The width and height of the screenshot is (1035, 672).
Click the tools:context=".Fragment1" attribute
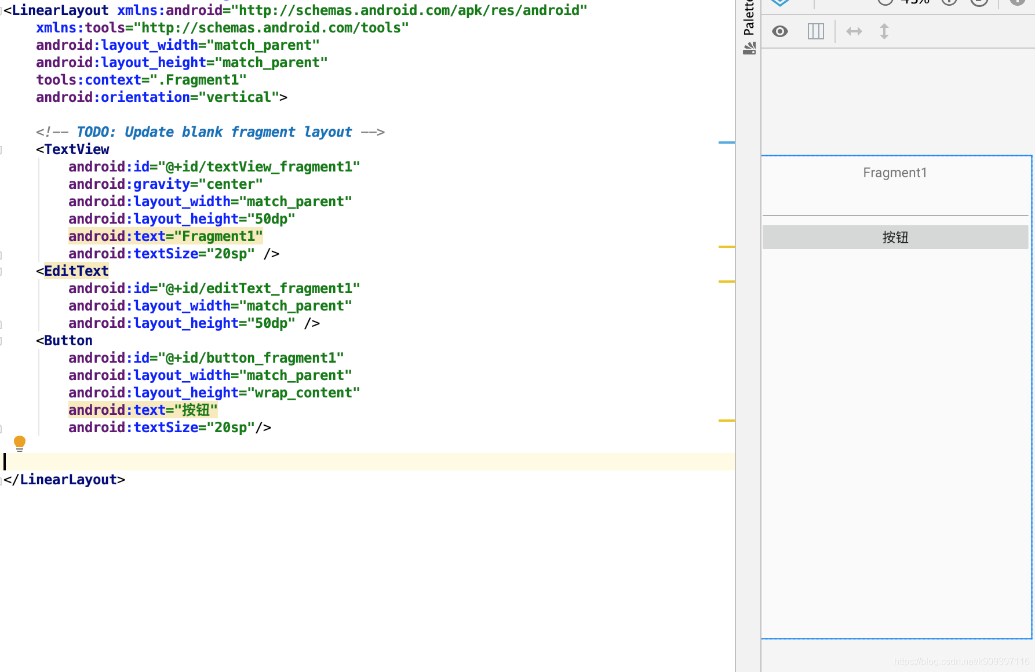click(141, 80)
